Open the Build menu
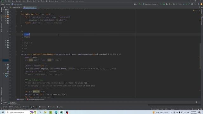The image size is (203, 114). (35, 1)
